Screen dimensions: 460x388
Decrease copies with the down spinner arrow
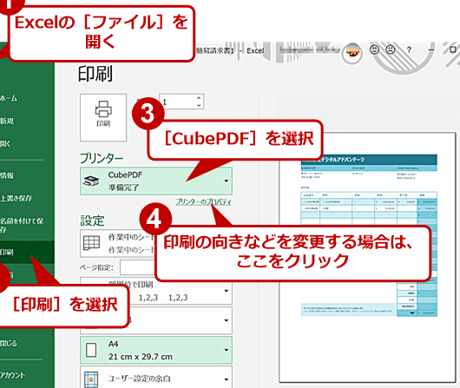[x=199, y=105]
